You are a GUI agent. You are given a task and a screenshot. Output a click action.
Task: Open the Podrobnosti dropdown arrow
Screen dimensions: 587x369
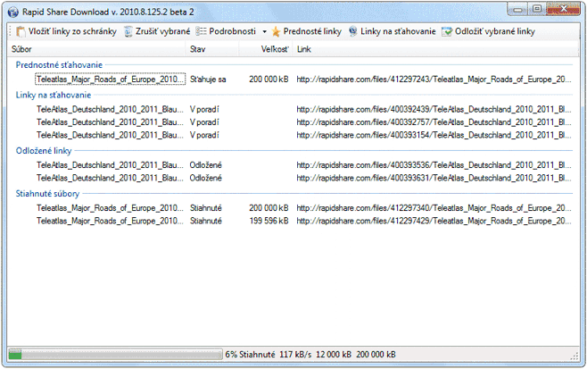point(264,31)
